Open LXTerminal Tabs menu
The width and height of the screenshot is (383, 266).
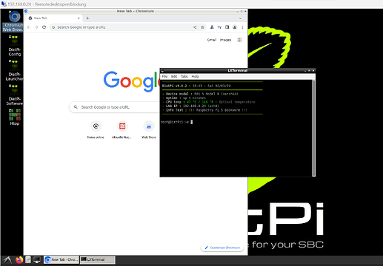pos(184,76)
